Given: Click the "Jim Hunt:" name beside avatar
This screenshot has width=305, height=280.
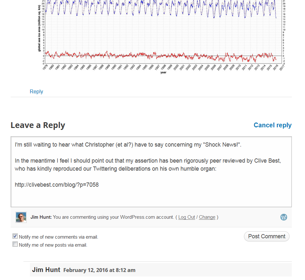Looking at the screenshot, I should pyautogui.click(x=41, y=217).
